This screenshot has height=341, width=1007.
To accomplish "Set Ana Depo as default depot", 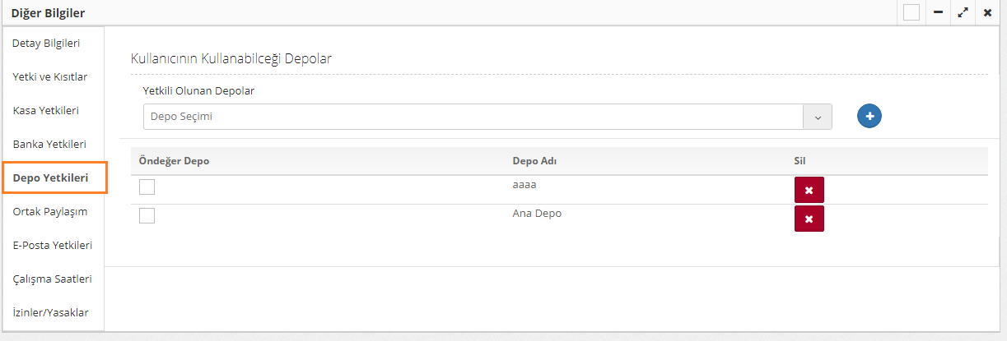I will click(147, 216).
